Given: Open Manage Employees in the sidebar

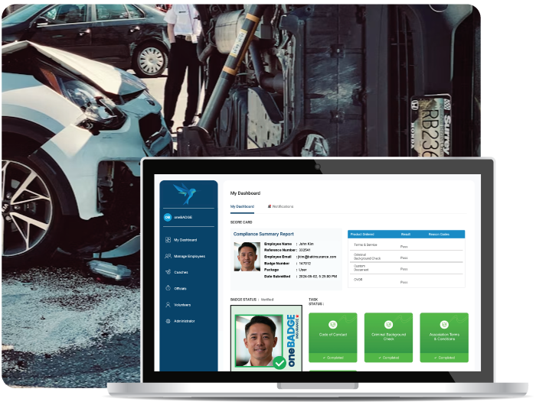Looking at the screenshot, I should (x=188, y=256).
